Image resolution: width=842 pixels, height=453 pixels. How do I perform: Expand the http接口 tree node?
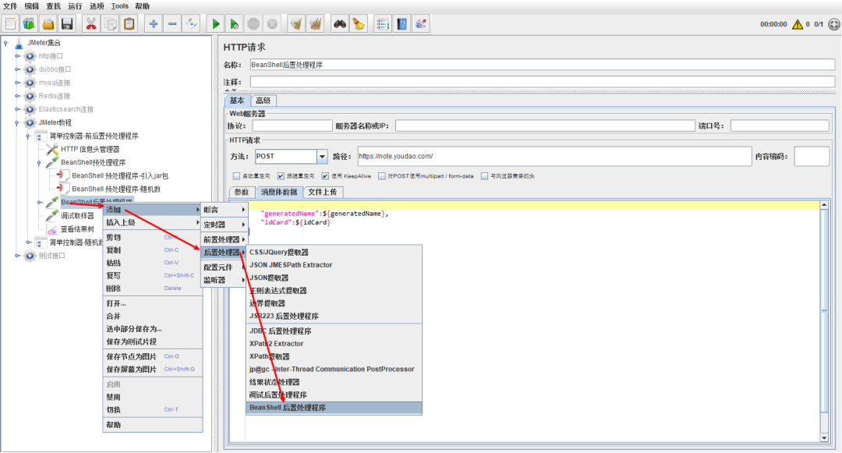pyautogui.click(x=17, y=56)
